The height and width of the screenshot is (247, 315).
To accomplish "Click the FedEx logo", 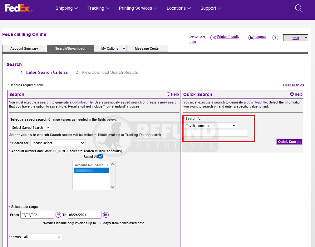I will pyautogui.click(x=19, y=8).
